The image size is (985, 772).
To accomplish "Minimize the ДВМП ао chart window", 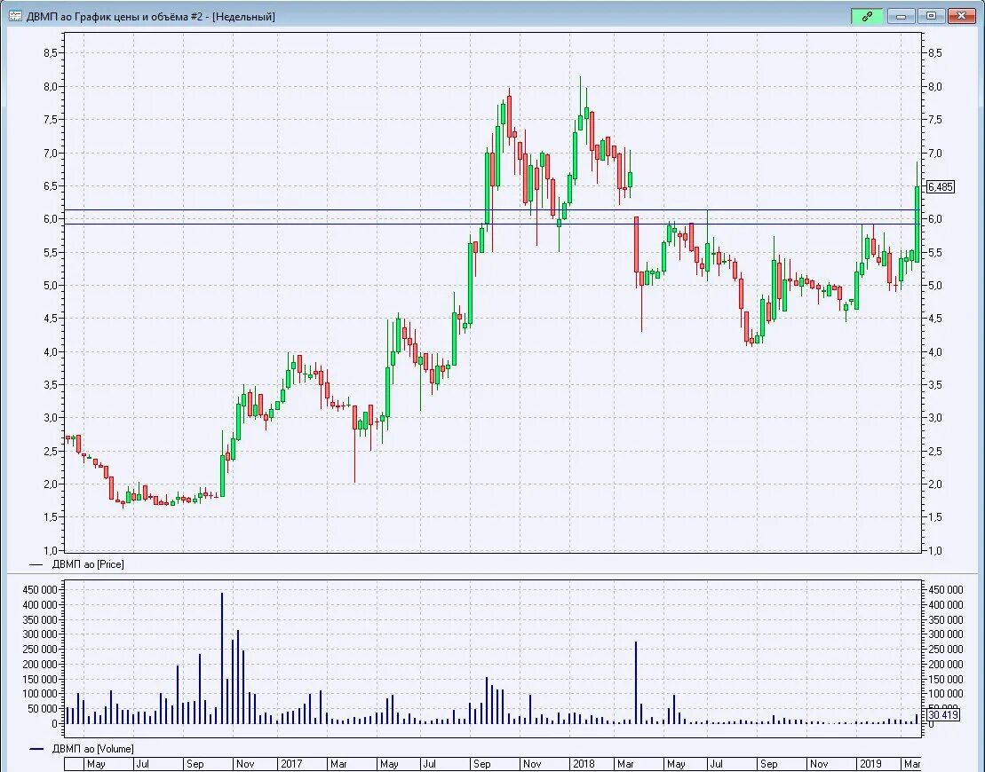I will [x=901, y=16].
